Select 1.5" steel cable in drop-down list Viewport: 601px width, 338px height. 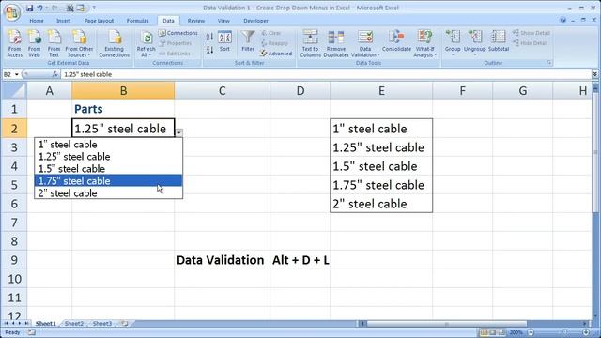[x=109, y=169]
